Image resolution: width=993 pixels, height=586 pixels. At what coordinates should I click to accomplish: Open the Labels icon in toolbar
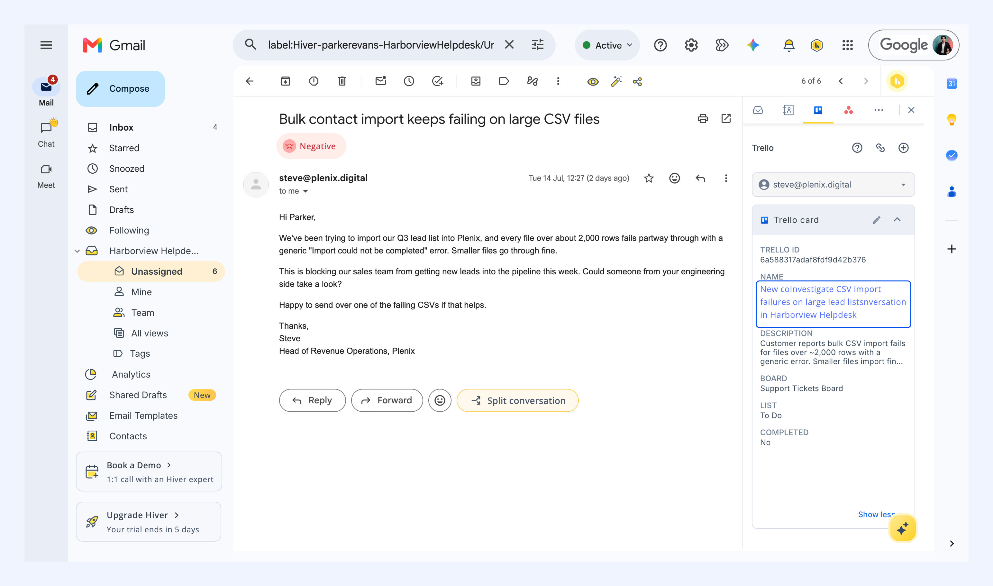coord(504,81)
